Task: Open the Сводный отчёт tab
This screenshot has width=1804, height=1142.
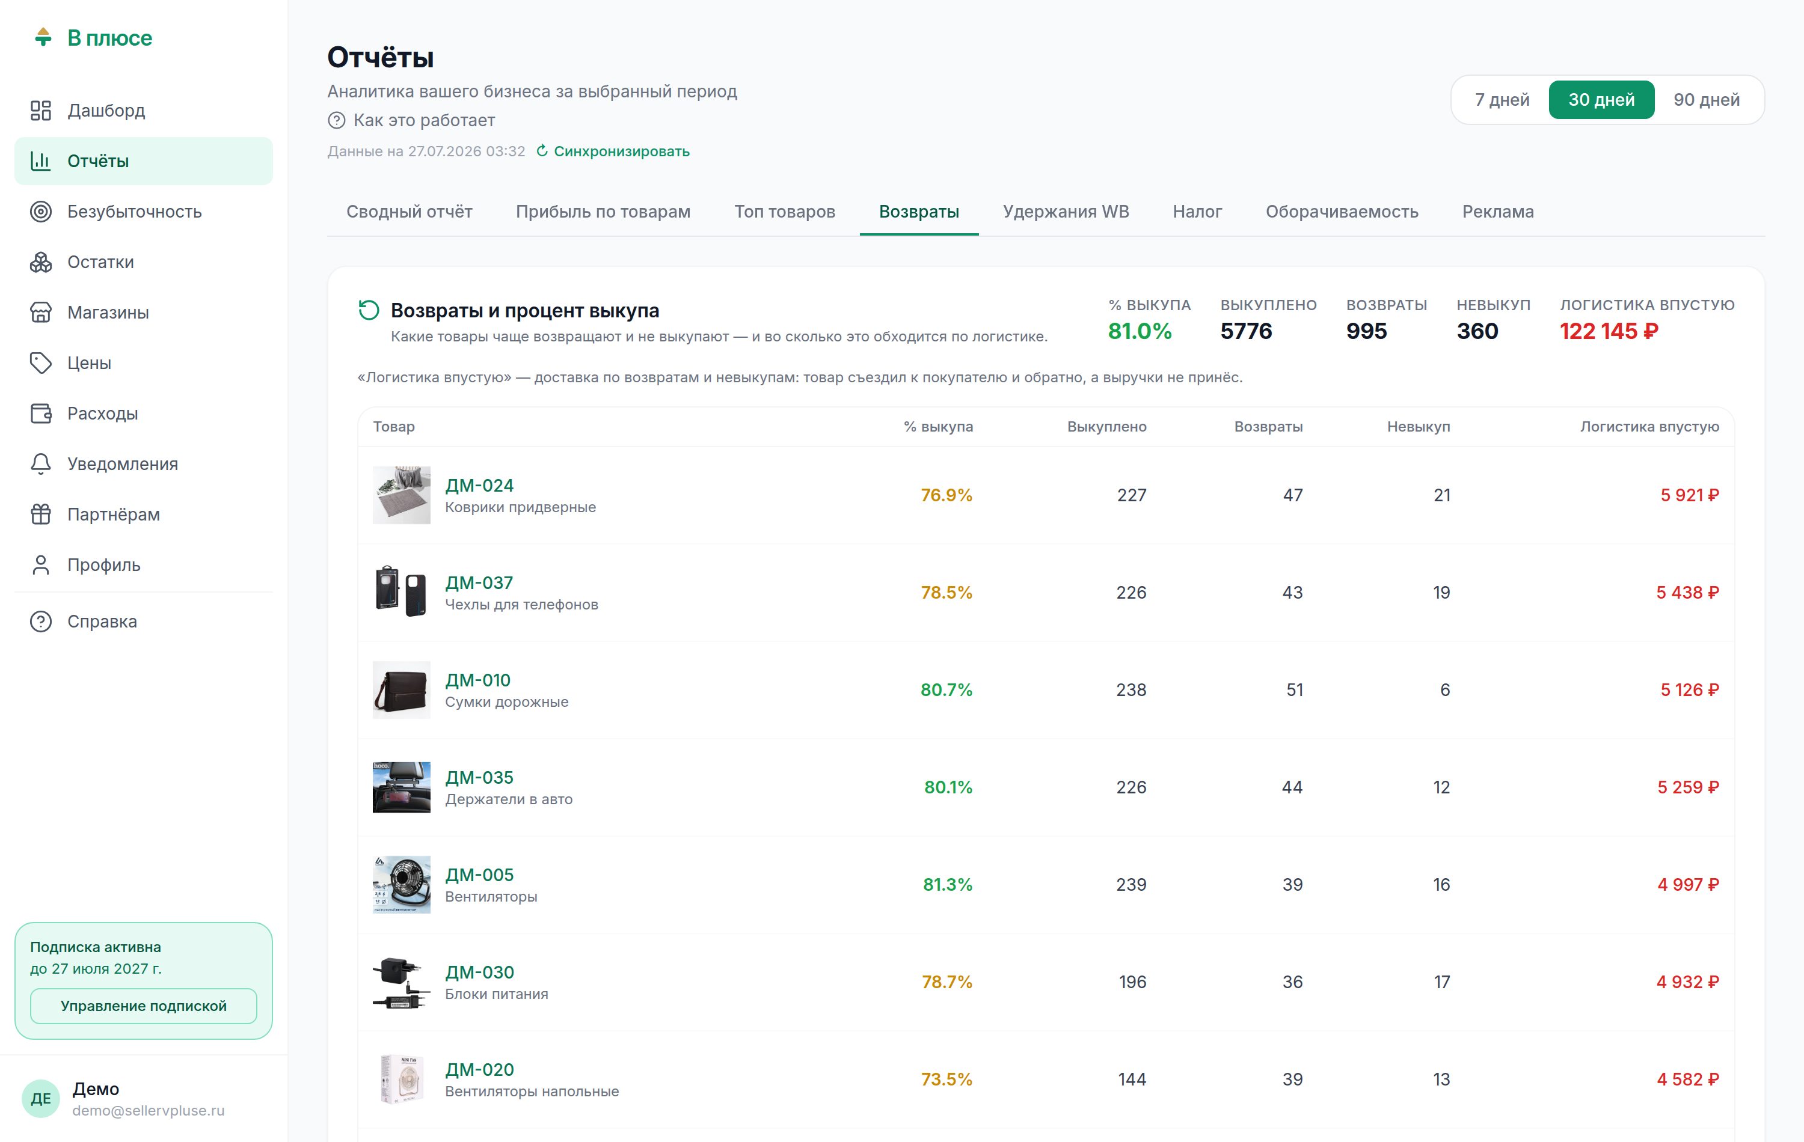Action: tap(409, 212)
